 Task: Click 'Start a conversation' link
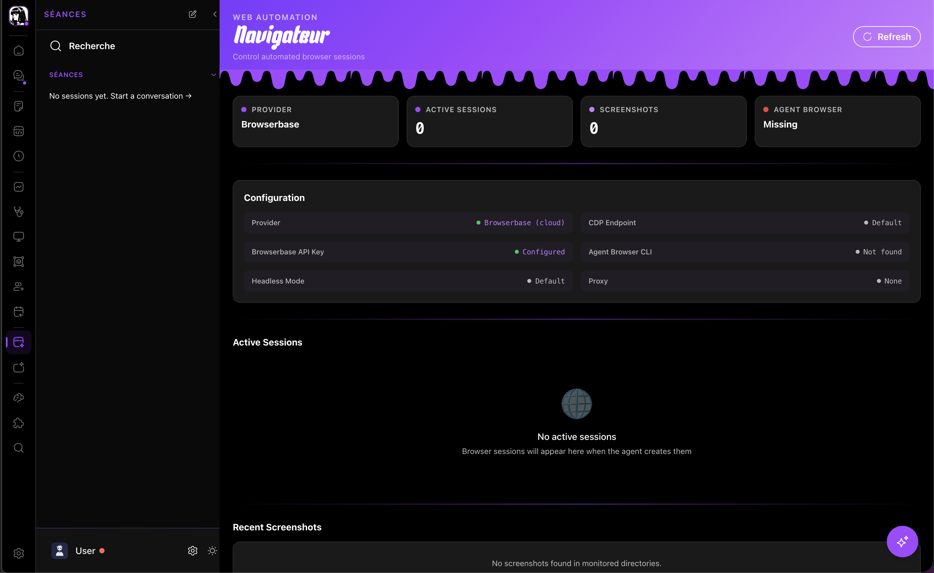tap(150, 96)
